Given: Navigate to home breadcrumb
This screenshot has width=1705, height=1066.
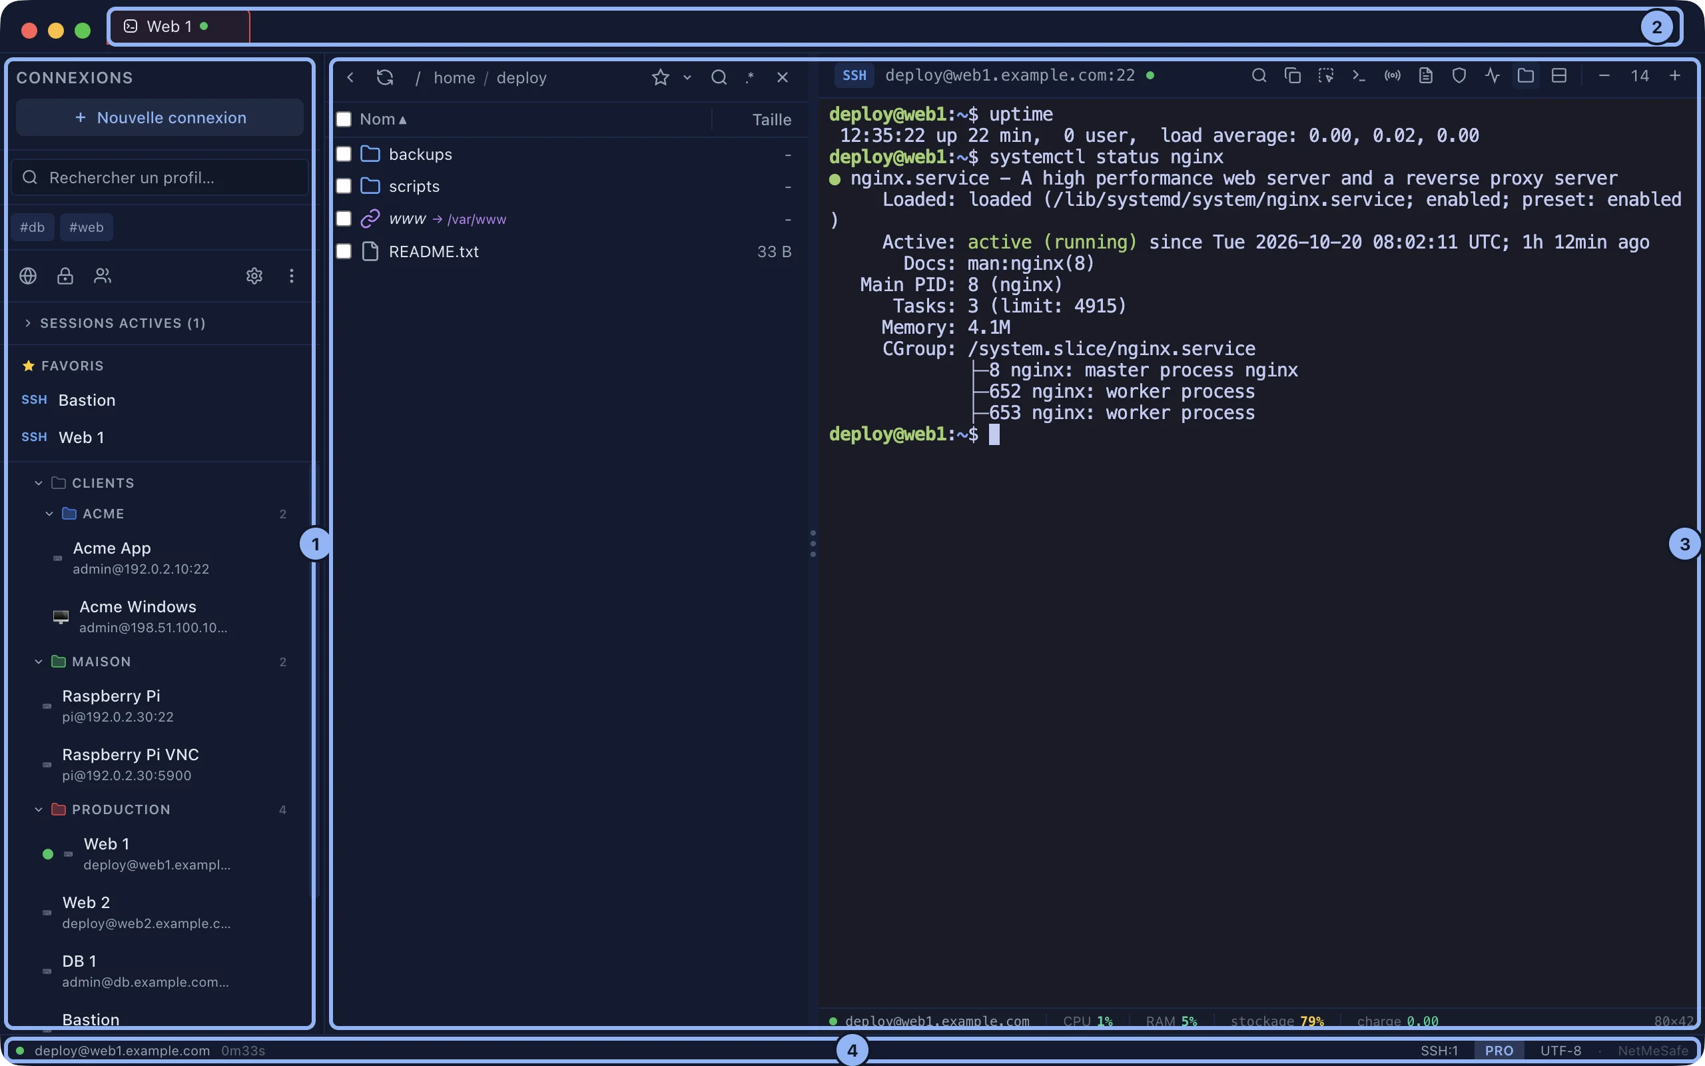Looking at the screenshot, I should point(454,77).
